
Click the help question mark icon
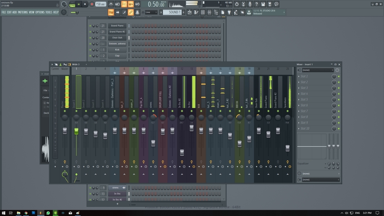(256, 4)
